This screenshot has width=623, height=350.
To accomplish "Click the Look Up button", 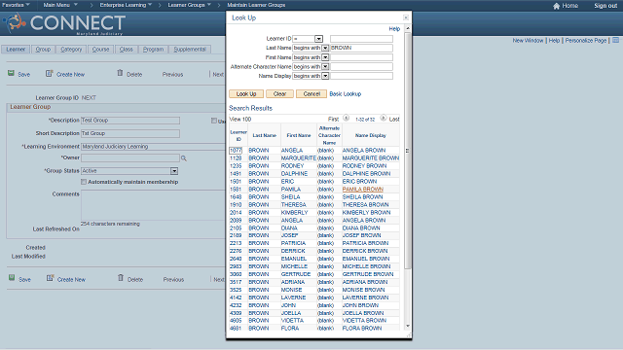I will click(x=246, y=94).
